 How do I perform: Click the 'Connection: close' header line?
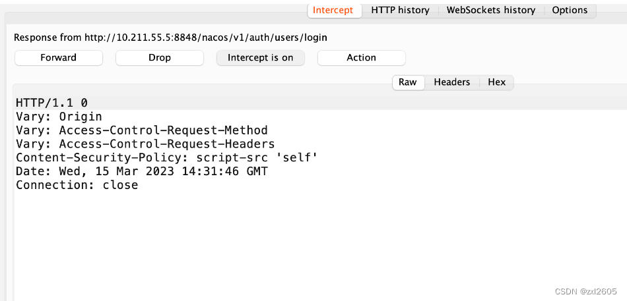[77, 186]
